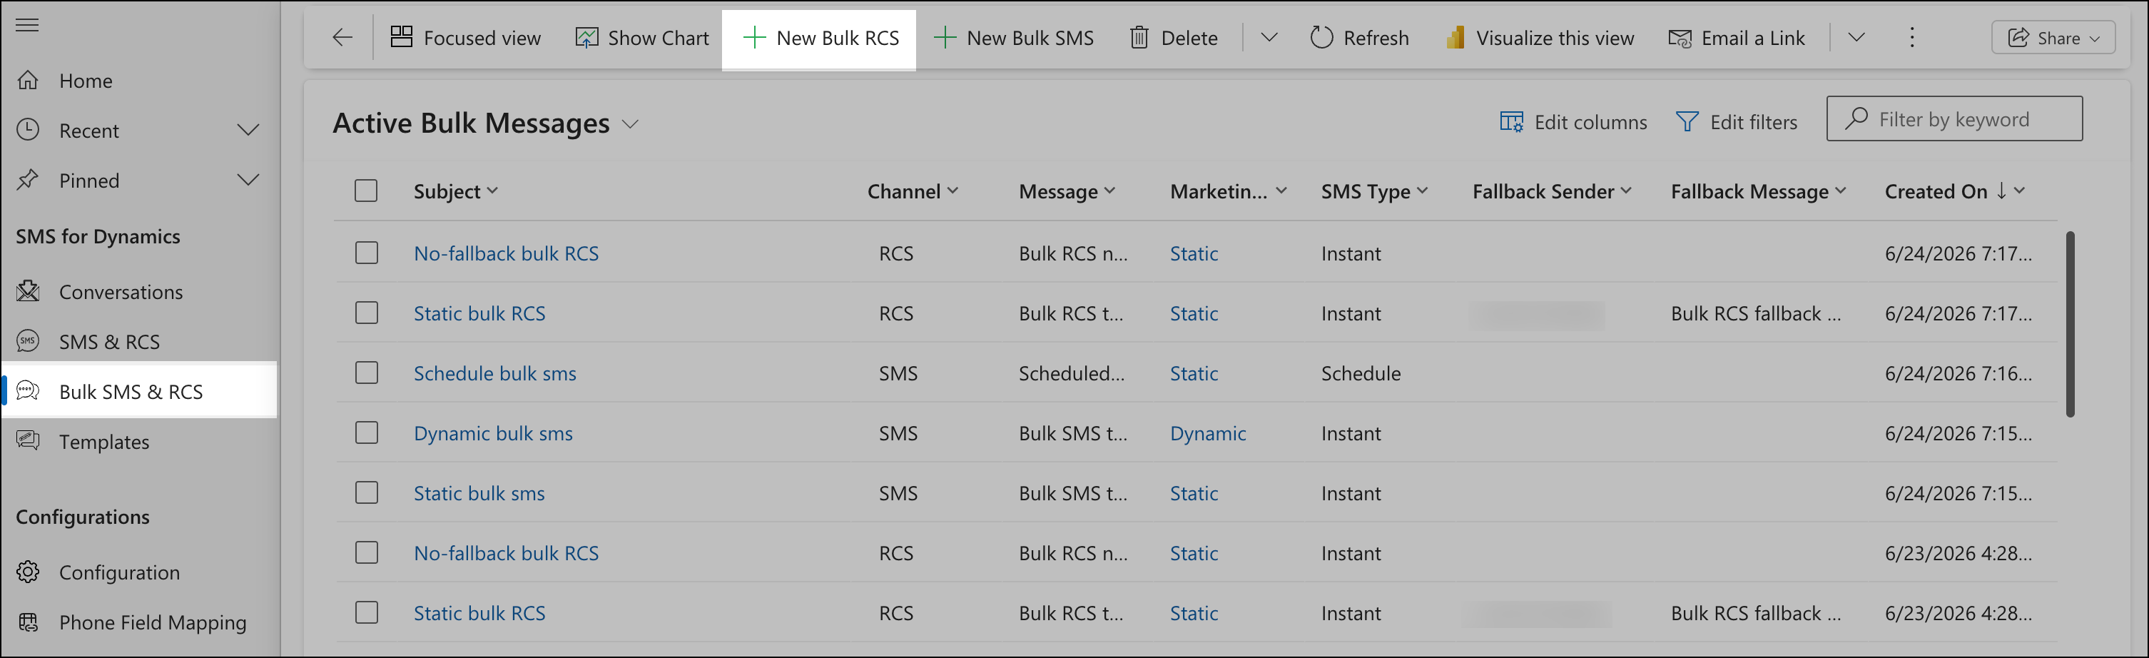Click the Edit columns icon
2149x658 pixels.
click(1511, 122)
